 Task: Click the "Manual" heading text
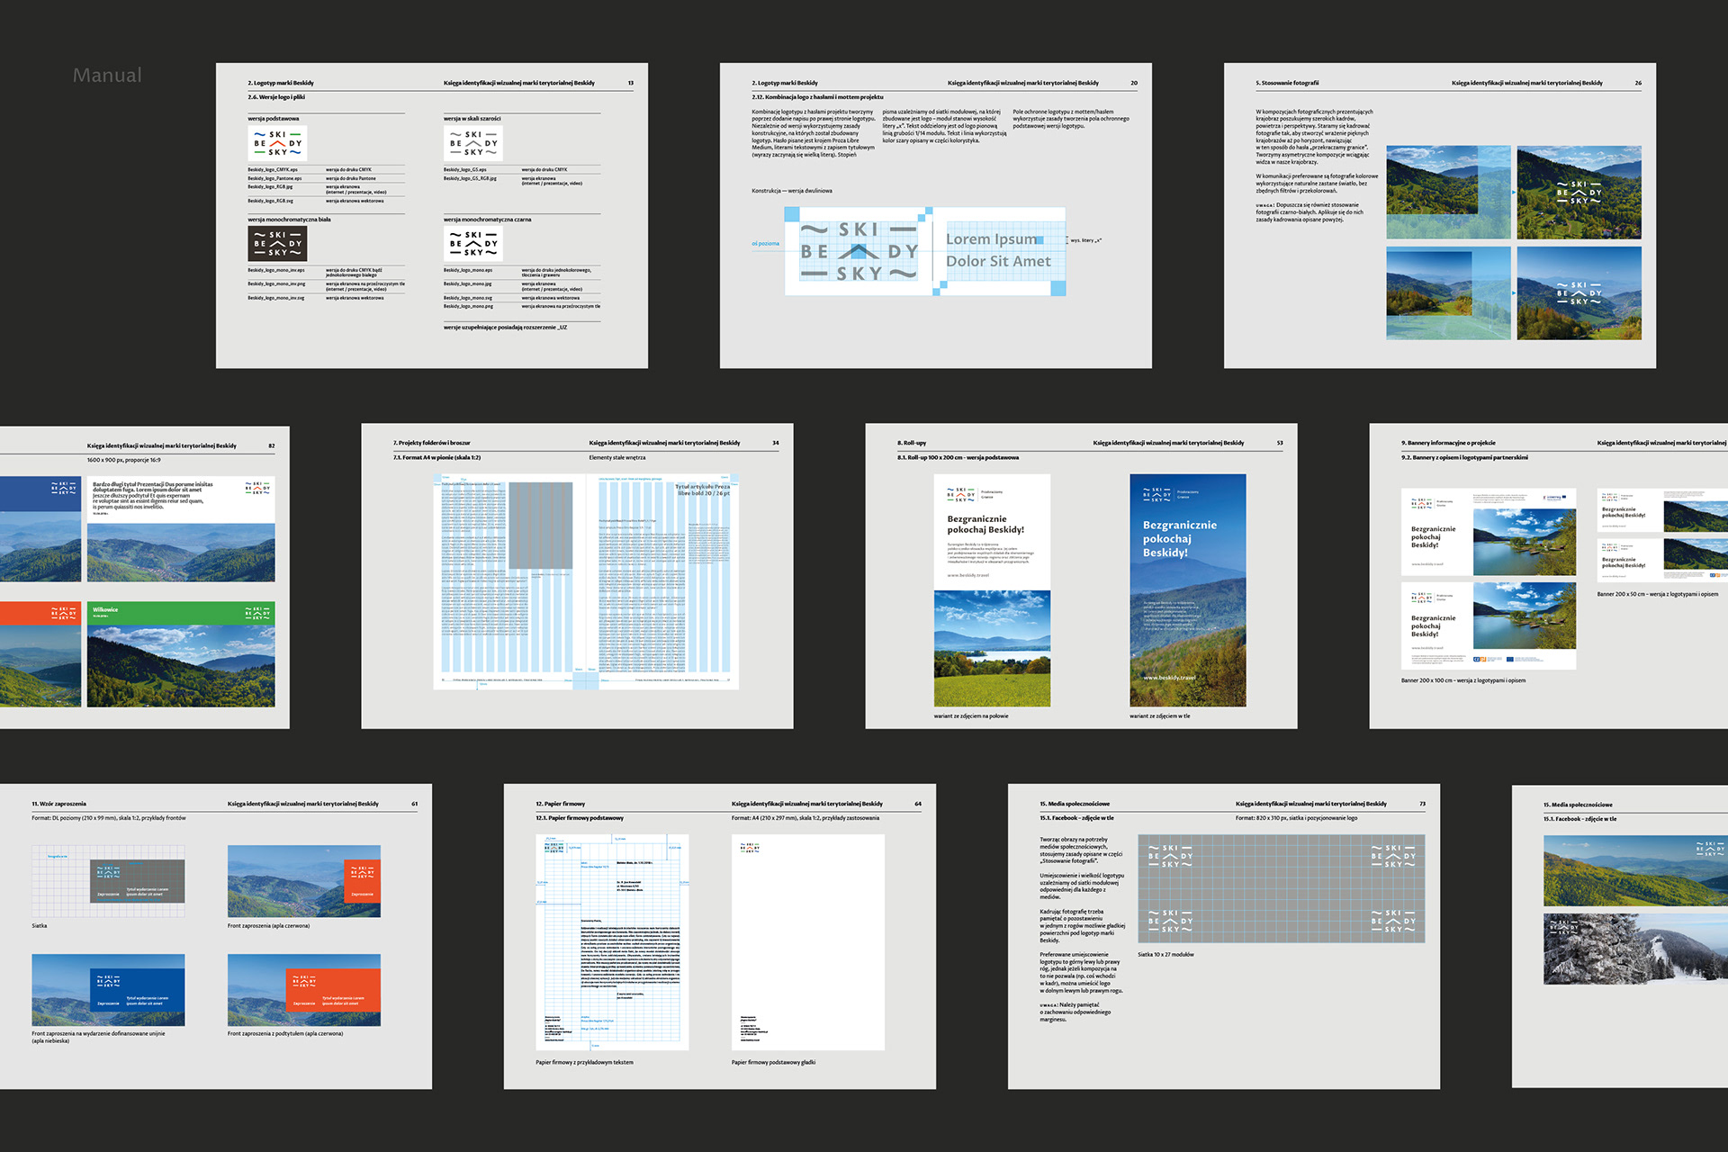click(107, 76)
